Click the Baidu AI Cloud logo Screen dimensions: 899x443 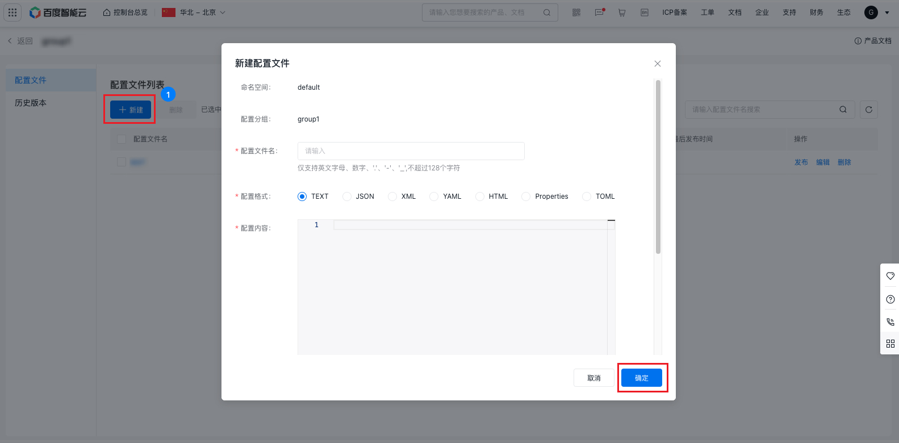coord(58,12)
